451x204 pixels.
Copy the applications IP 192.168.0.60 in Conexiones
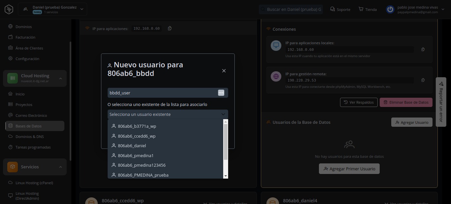[423, 50]
